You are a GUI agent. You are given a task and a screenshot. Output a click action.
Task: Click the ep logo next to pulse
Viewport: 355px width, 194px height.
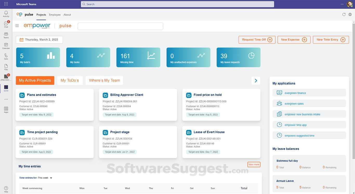point(19,14)
